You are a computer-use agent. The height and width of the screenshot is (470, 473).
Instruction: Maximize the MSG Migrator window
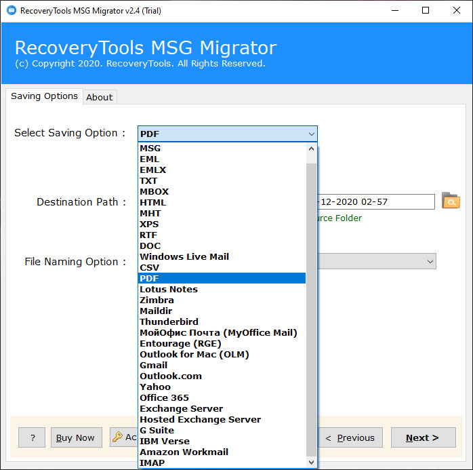(426, 11)
